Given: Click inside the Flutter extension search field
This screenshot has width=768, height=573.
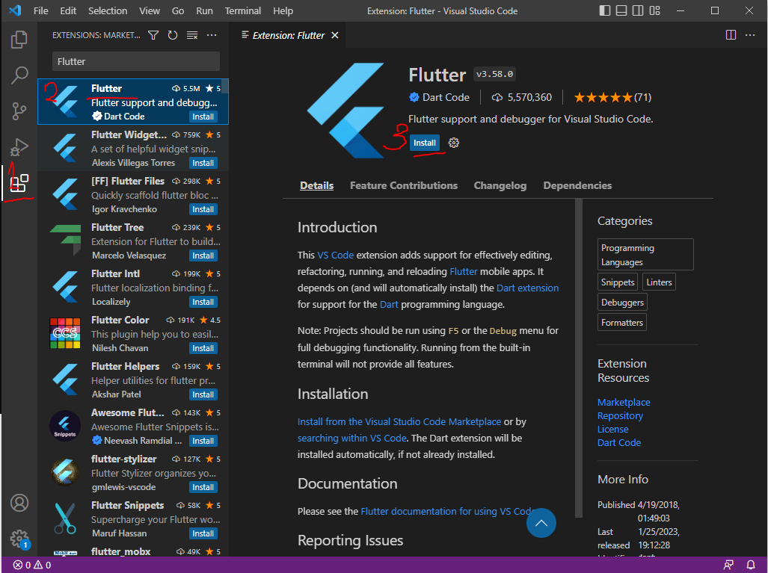Looking at the screenshot, I should (133, 61).
